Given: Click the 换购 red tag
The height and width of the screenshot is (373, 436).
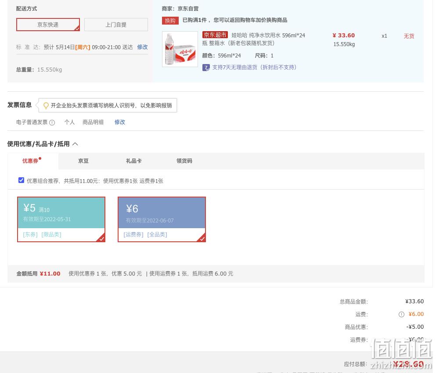Looking at the screenshot, I should 170,21.
